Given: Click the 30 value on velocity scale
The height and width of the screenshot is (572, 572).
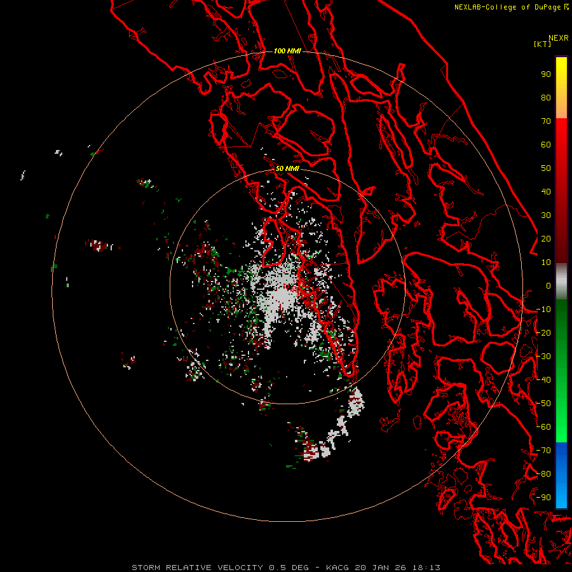Looking at the screenshot, I should tap(546, 215).
